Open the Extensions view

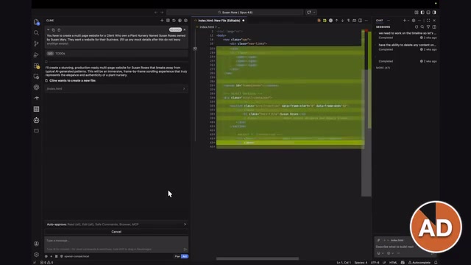tap(36, 66)
